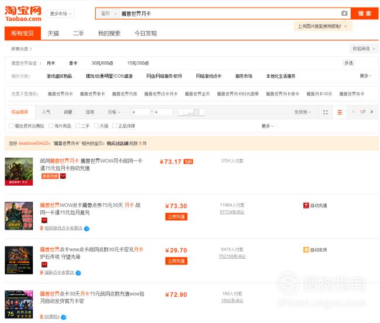Open the 价格 sort dropdown
Viewport: 380px width, 323px height.
(x=114, y=112)
